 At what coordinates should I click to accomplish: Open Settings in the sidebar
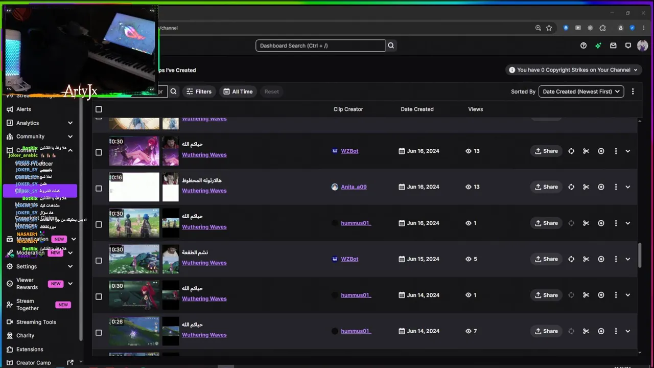(27, 267)
